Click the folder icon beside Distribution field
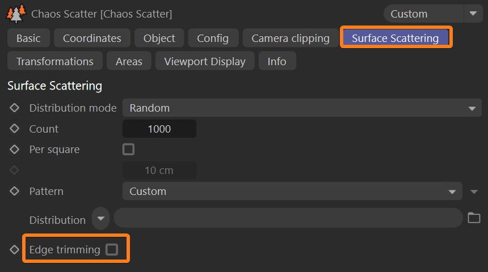 (x=474, y=218)
